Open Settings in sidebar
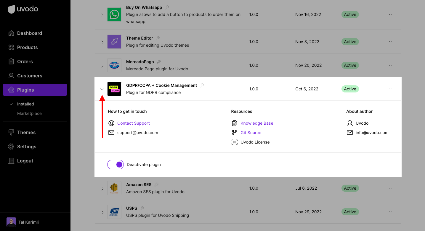This screenshot has width=425, height=231. click(35, 147)
